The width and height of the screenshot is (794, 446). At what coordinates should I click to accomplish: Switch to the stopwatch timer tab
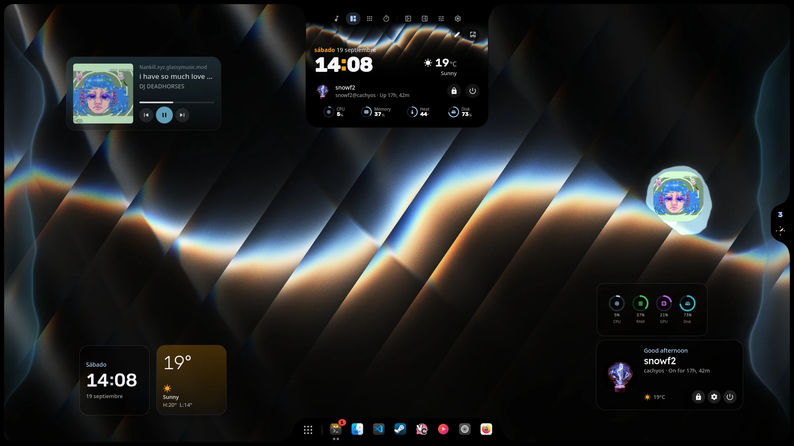tap(386, 19)
